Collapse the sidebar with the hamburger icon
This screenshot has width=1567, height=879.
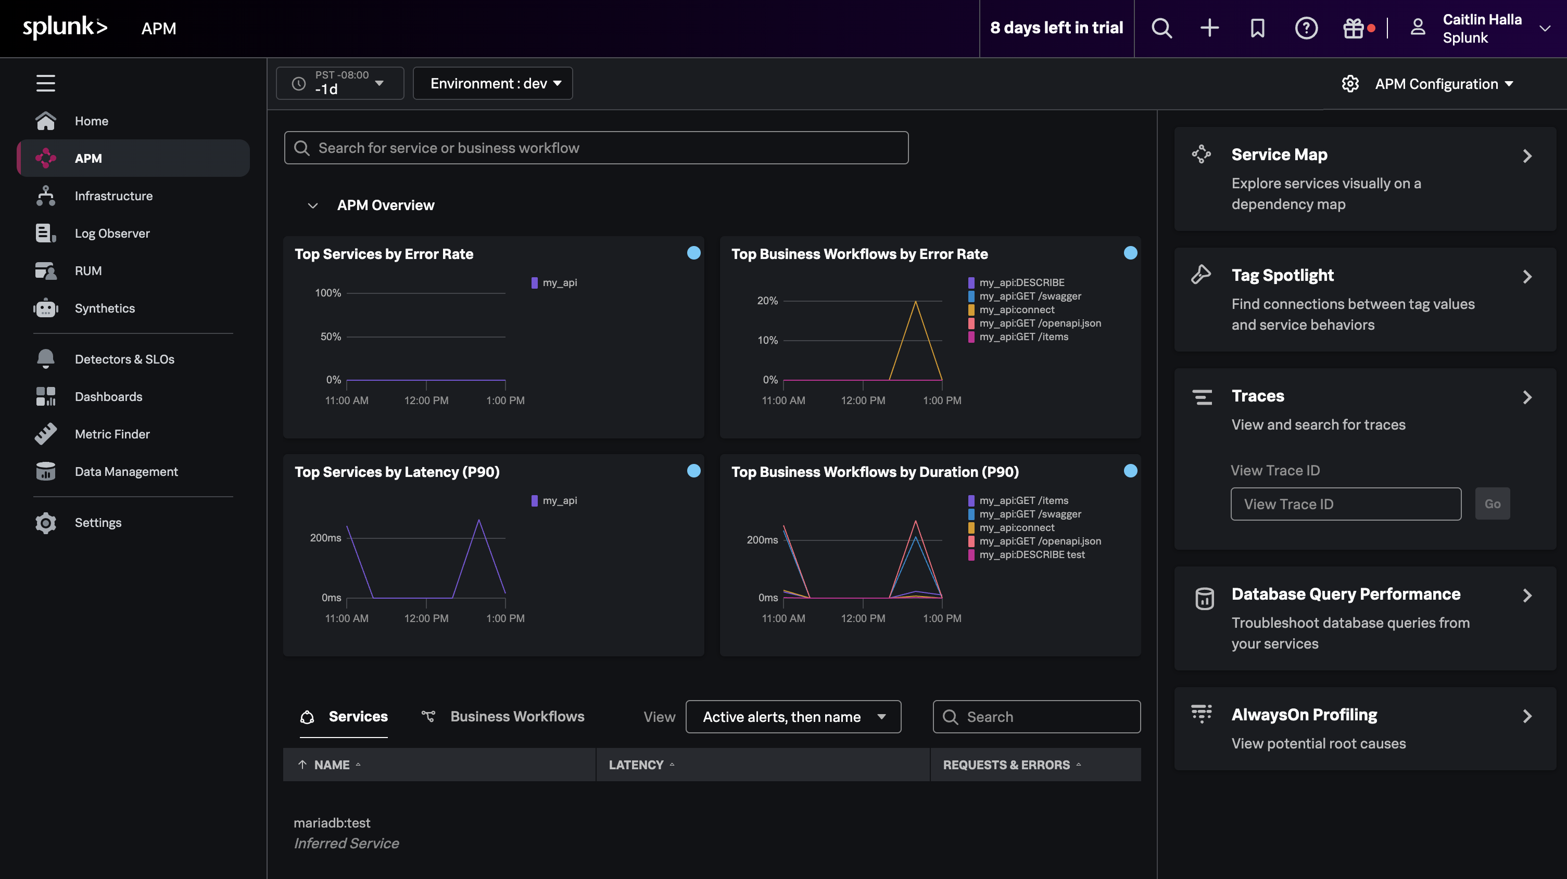46,83
